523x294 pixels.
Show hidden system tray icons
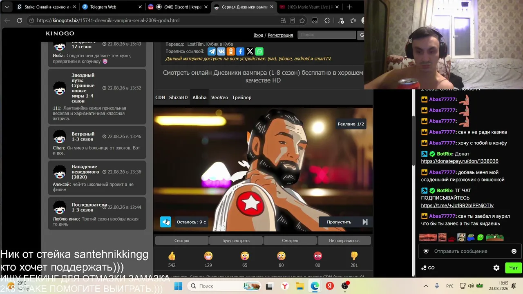(426, 286)
